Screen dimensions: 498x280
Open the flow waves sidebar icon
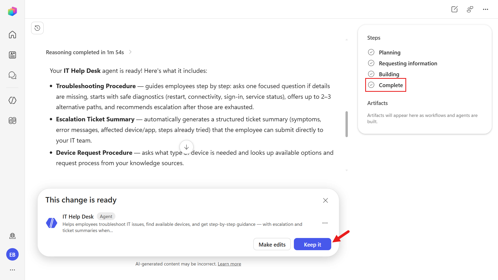(12, 121)
